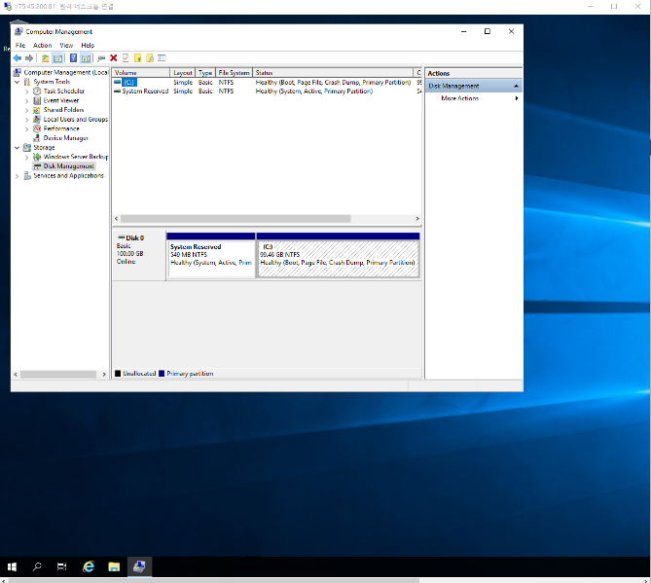Open the Action menu

click(x=43, y=46)
